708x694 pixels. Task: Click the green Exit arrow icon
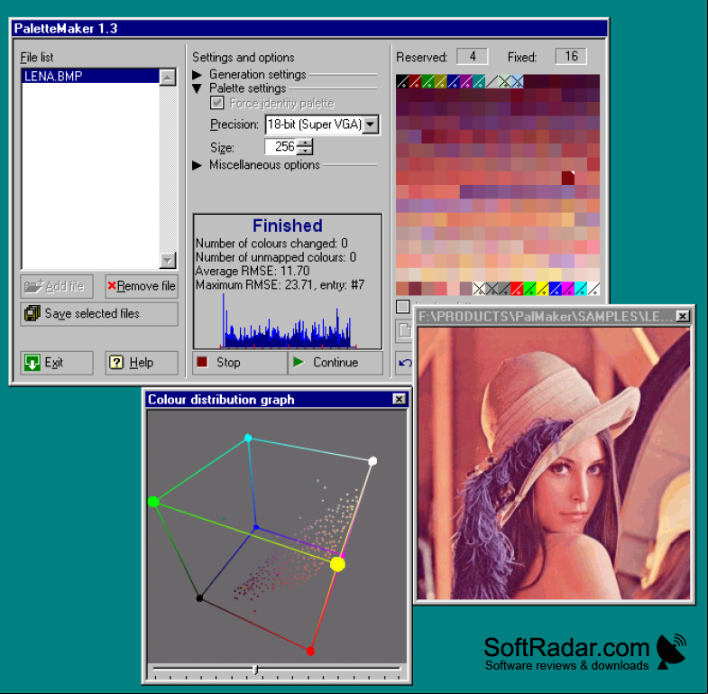[x=32, y=363]
